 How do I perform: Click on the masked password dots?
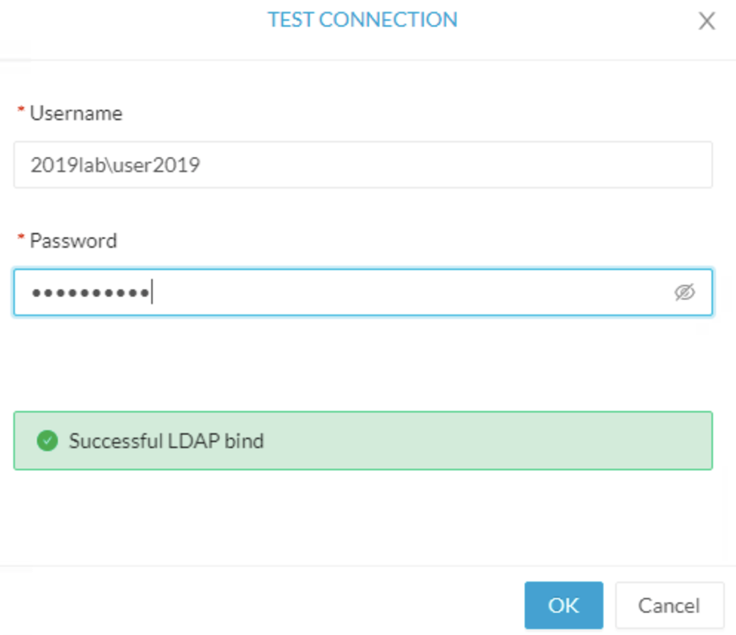(91, 293)
